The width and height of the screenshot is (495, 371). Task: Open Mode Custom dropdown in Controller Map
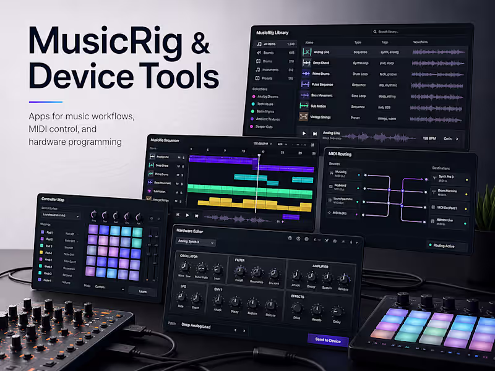pyautogui.click(x=110, y=288)
